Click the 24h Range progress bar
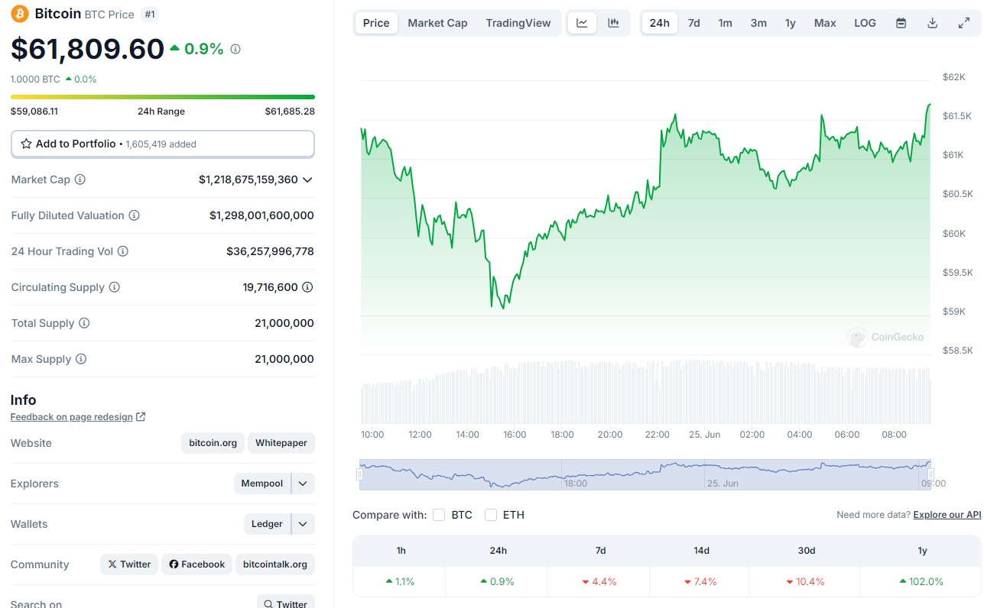Screen dimensions: 984x608 [x=163, y=97]
